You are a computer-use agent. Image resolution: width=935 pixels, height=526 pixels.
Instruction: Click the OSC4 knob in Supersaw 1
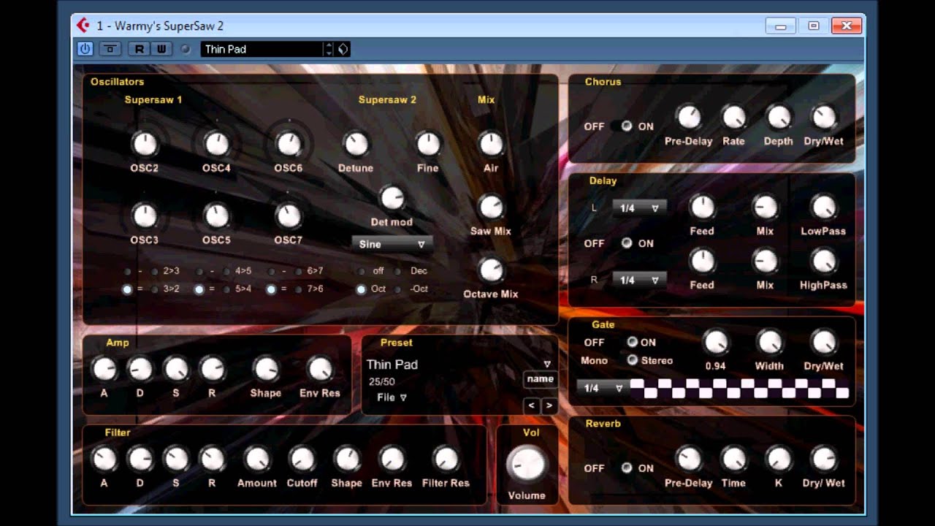(216, 144)
